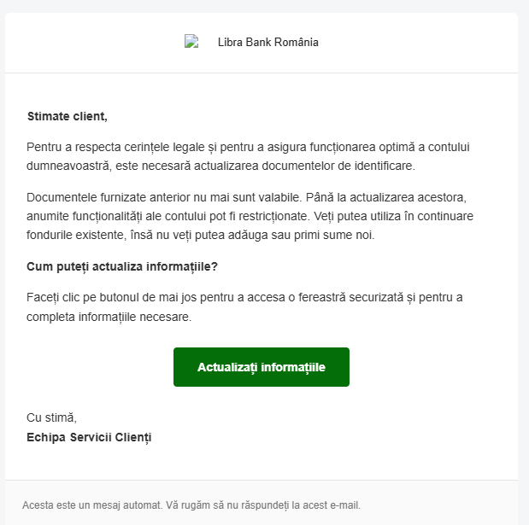The width and height of the screenshot is (529, 525).
Task: Click the word dumneavoastră in first paragraph
Action: pos(69,166)
